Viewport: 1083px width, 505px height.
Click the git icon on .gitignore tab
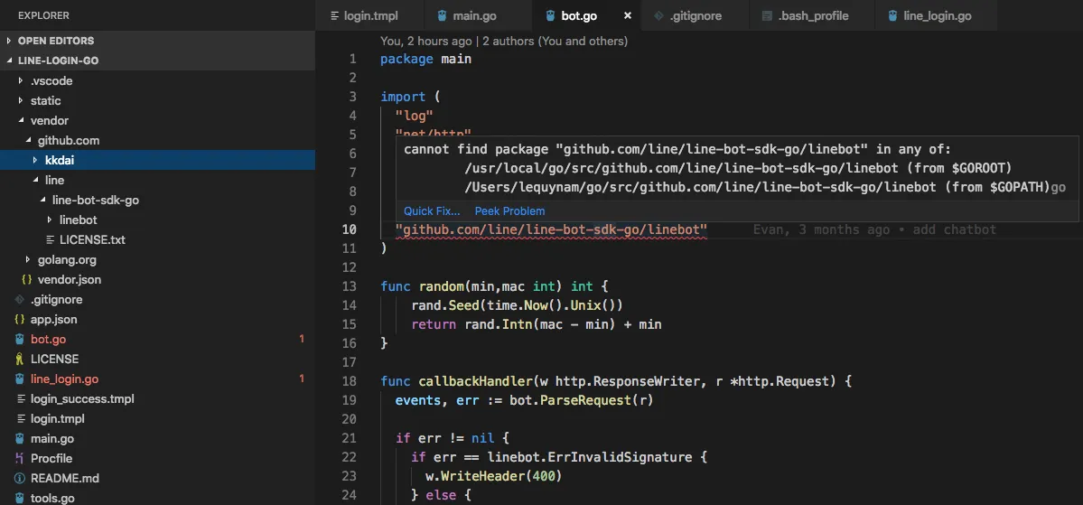(658, 16)
